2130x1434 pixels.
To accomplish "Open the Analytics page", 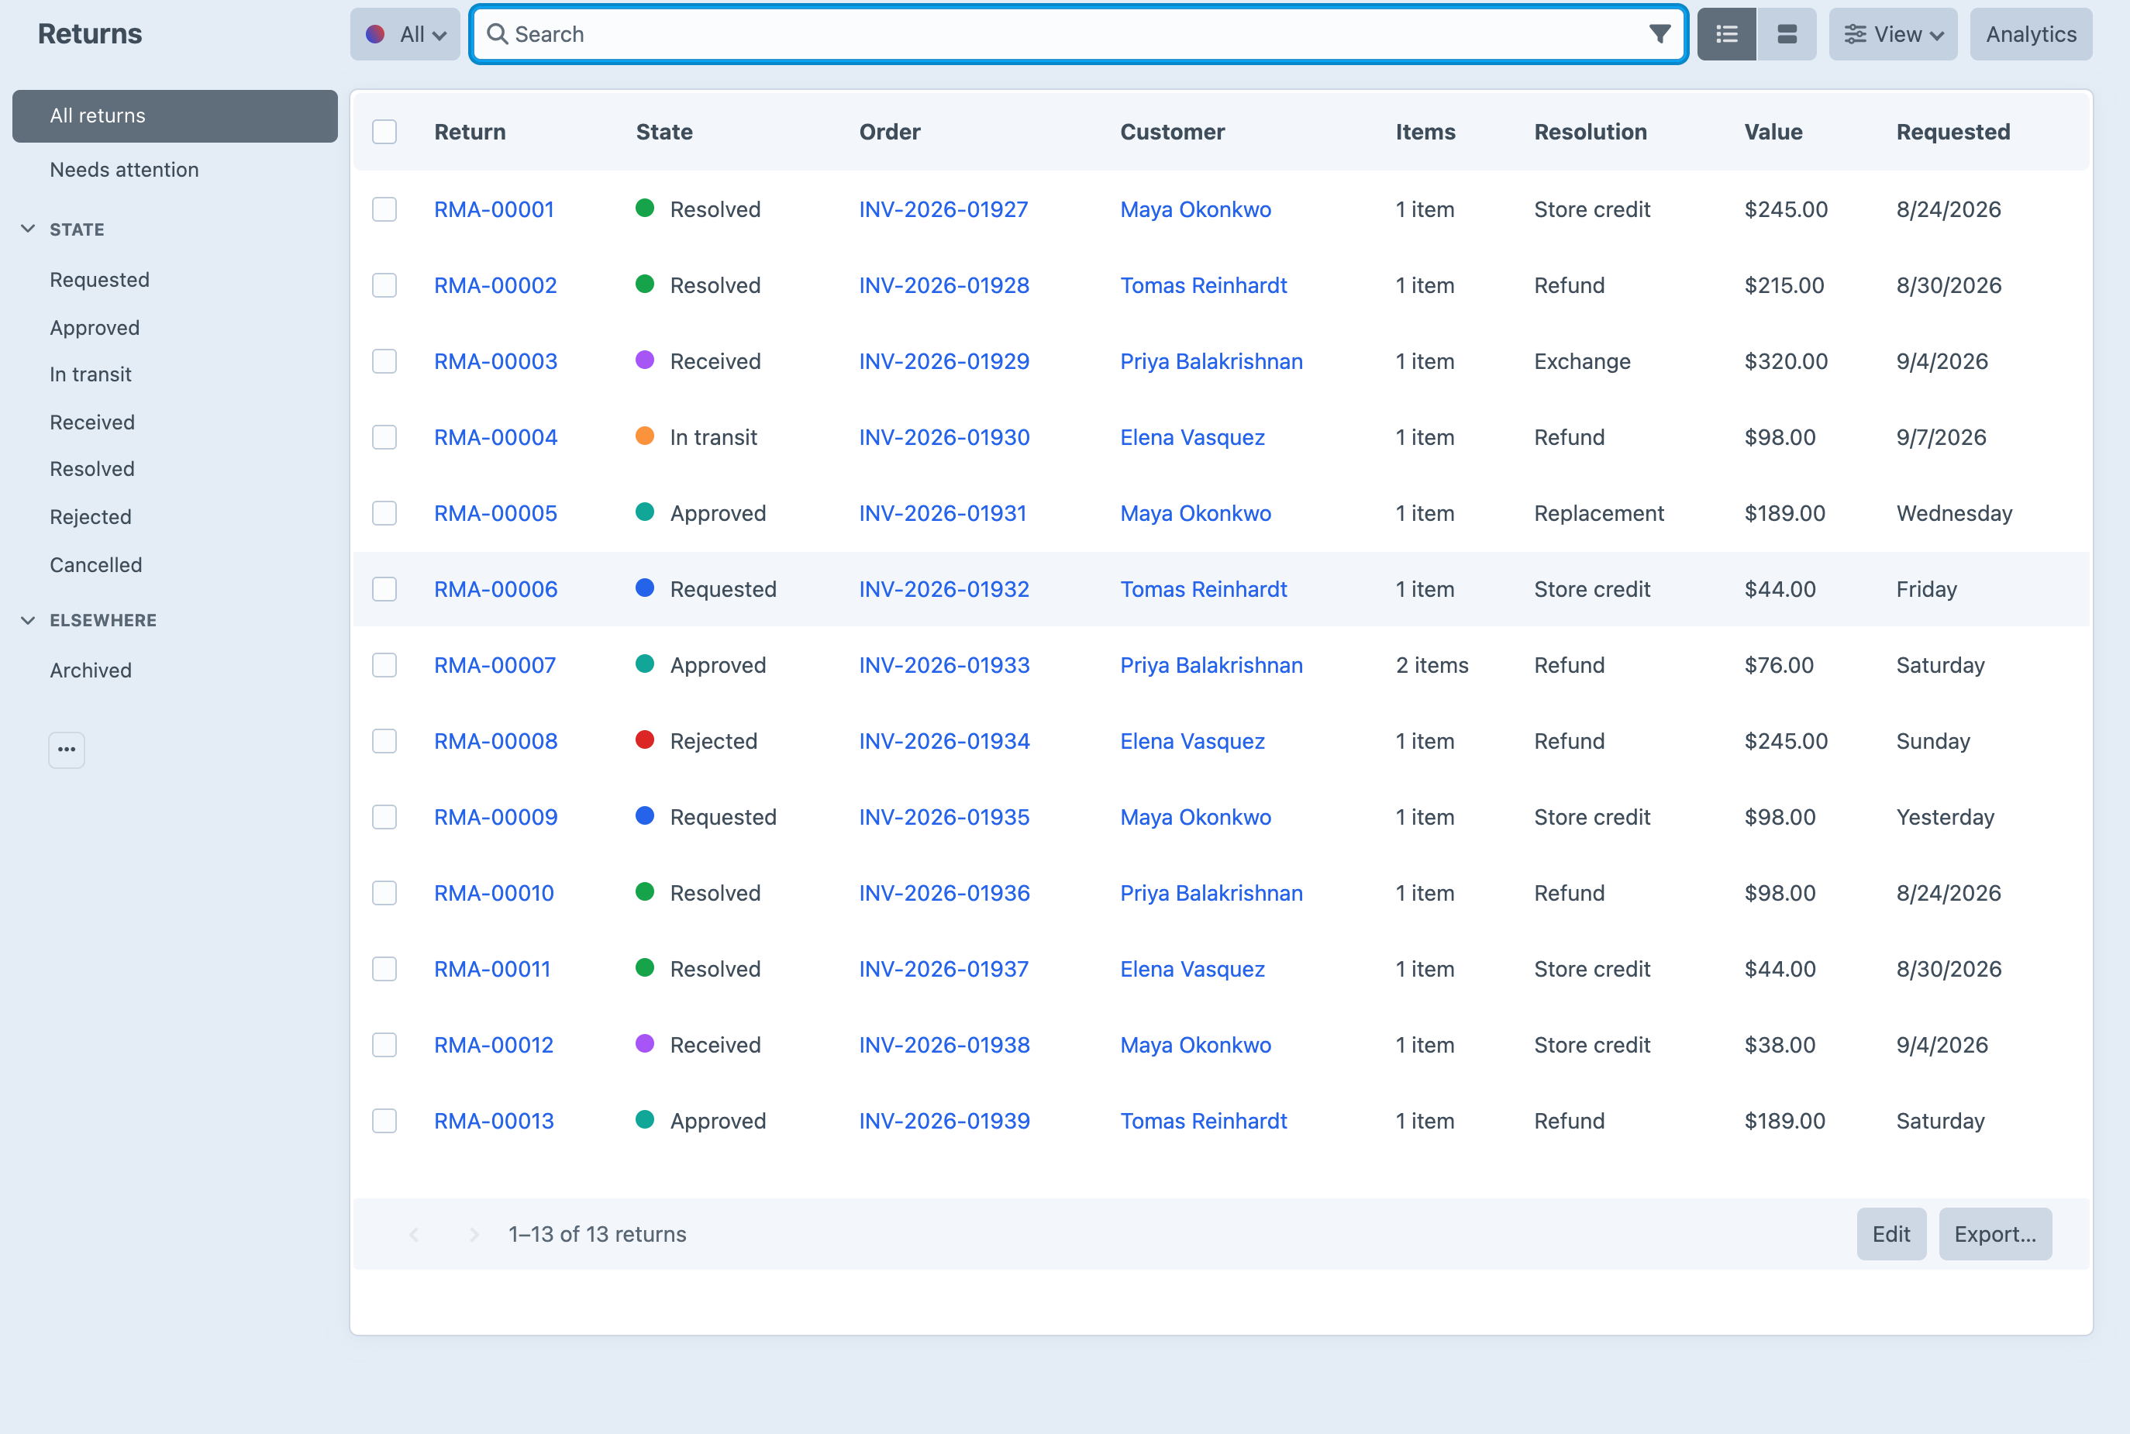I will tap(2032, 35).
